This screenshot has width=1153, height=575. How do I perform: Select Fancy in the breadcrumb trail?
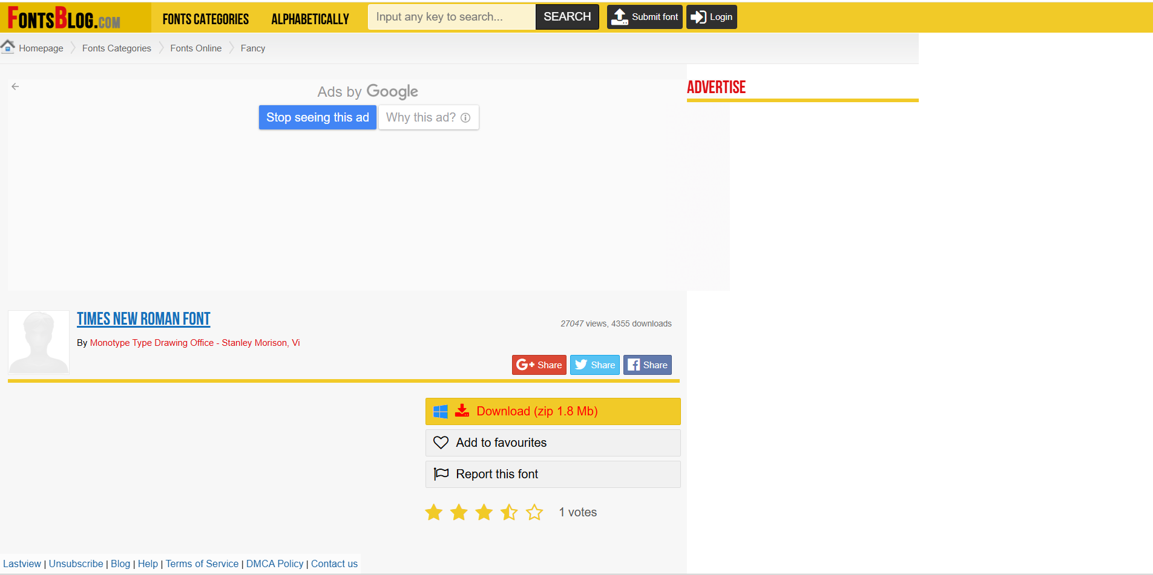(x=252, y=48)
